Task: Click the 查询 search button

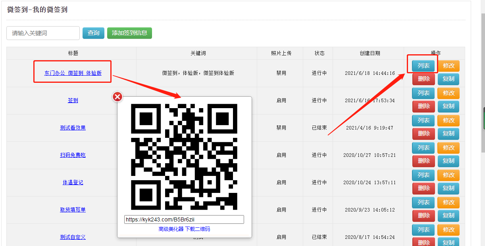Action: (x=93, y=33)
